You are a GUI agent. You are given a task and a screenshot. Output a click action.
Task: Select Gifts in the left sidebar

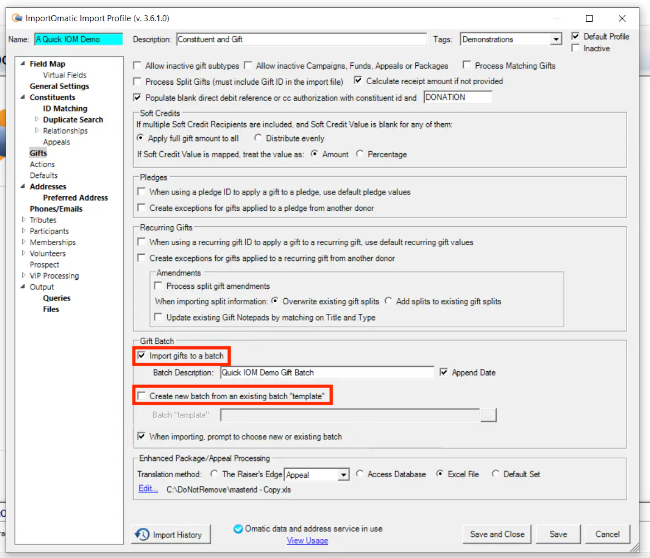pos(38,153)
